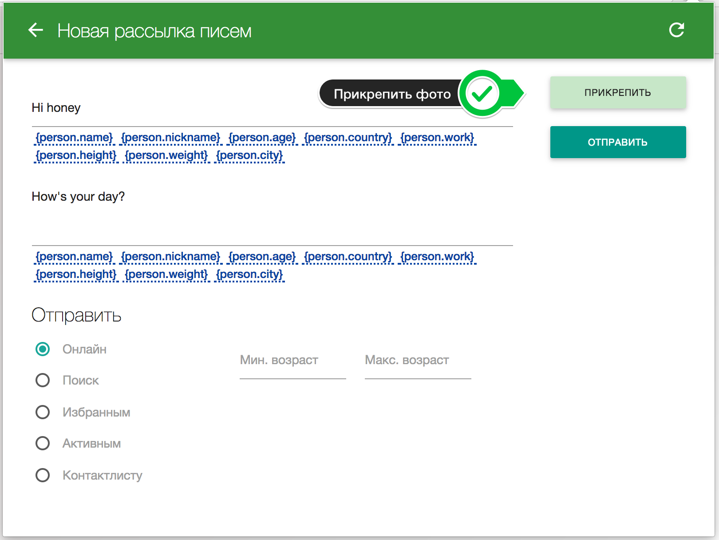Select the Поиск radio option

(x=43, y=380)
